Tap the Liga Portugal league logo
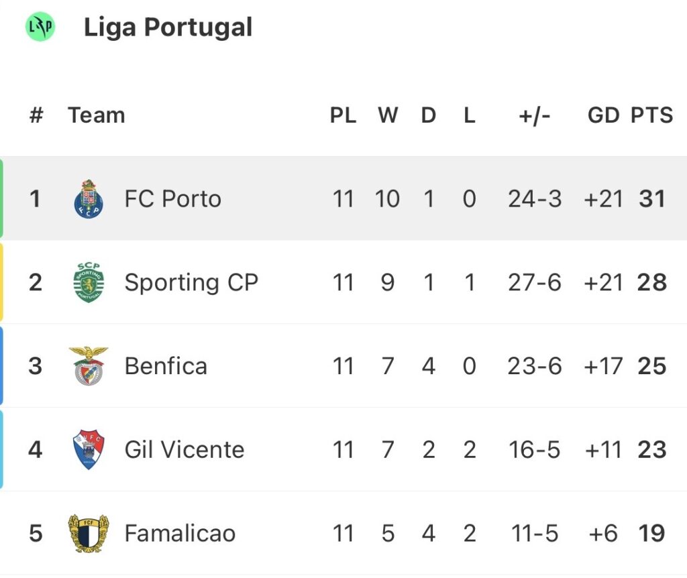687x578 pixels. tap(40, 27)
